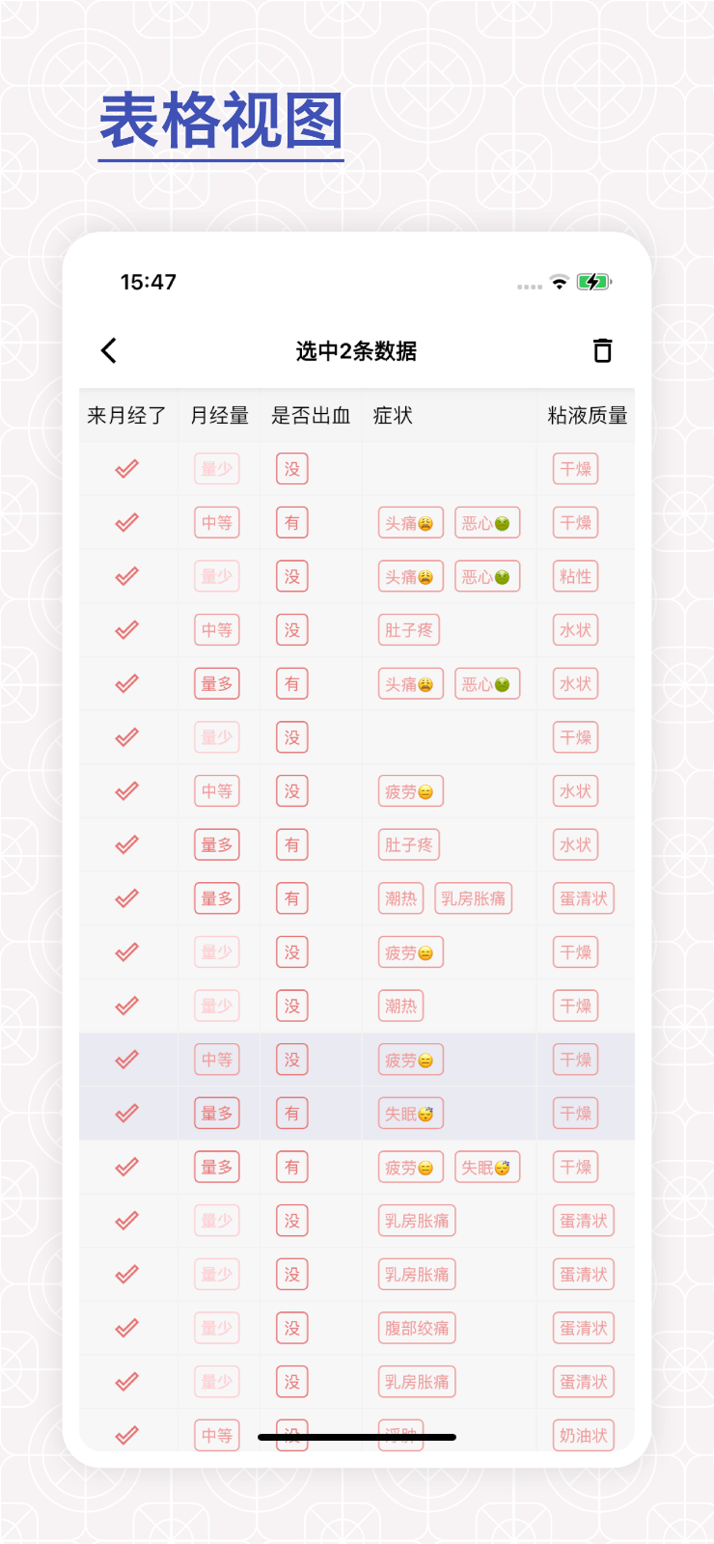Tap the 症状 column header
The height and width of the screenshot is (1544, 714).
[x=393, y=416]
